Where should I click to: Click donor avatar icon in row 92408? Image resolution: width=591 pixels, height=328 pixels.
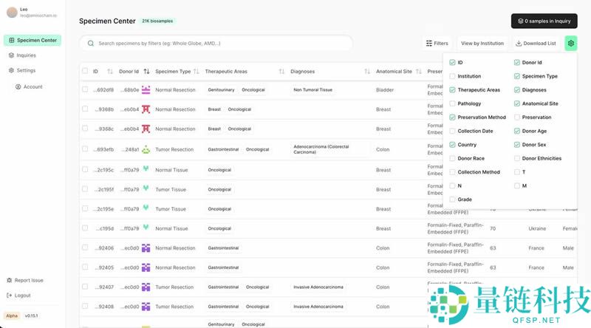pyautogui.click(x=146, y=307)
